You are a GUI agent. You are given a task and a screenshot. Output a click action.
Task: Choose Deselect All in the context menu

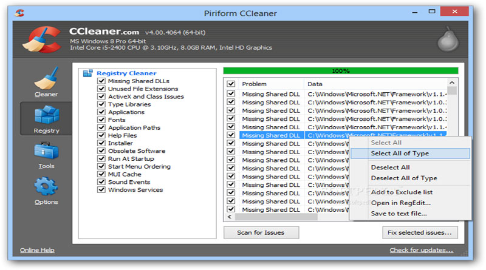[390, 167]
